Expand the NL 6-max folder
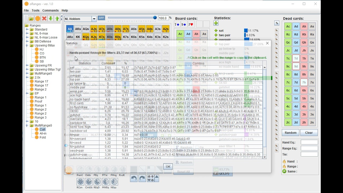The image size is (343, 193). [x=27, y=34]
